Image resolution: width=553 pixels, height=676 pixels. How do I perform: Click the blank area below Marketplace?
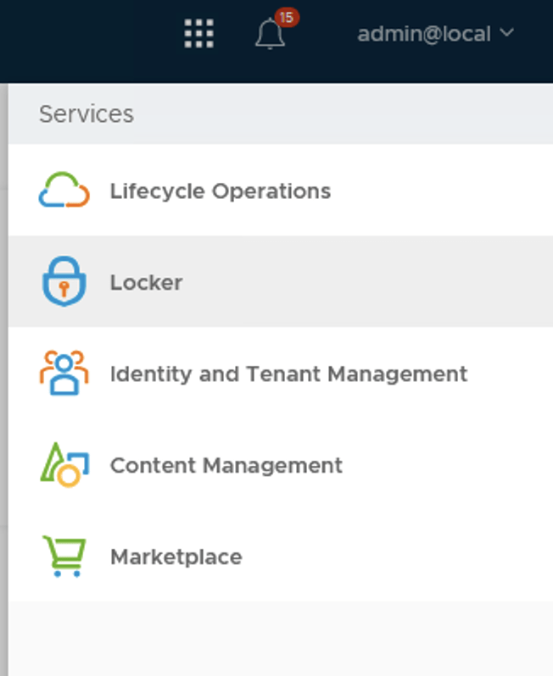[x=280, y=637]
